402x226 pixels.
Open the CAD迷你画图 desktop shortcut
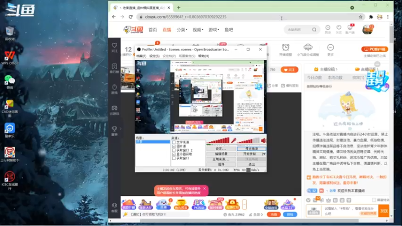(10, 108)
